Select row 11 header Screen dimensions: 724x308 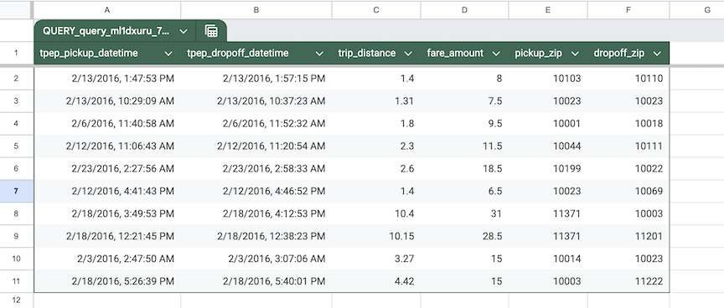16,281
